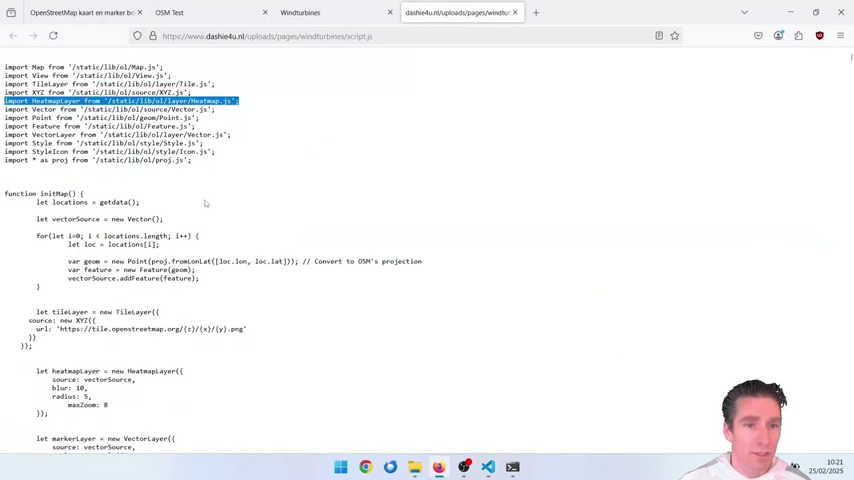Screen dimensions: 854x480
Task: Bookmark this page with star icon
Action: coord(675,36)
